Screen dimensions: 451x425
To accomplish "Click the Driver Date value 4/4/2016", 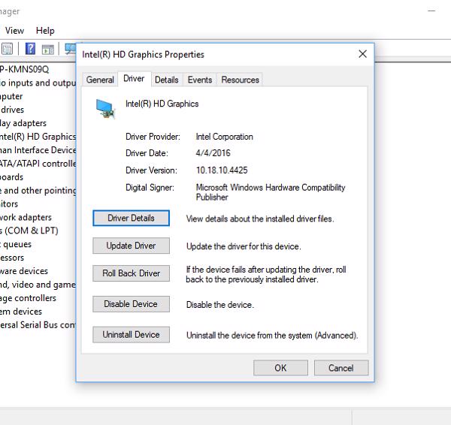I will [213, 153].
